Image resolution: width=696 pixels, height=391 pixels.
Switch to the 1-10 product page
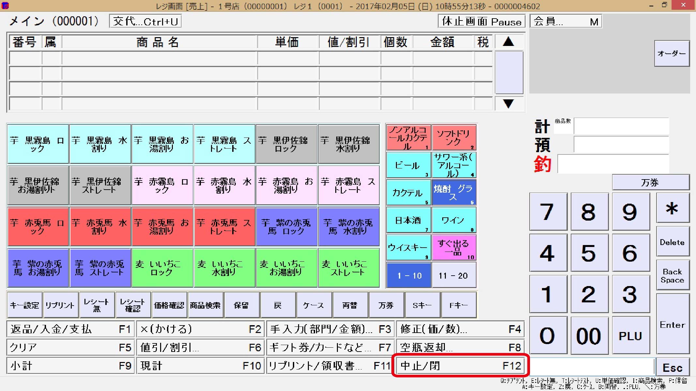click(x=408, y=275)
